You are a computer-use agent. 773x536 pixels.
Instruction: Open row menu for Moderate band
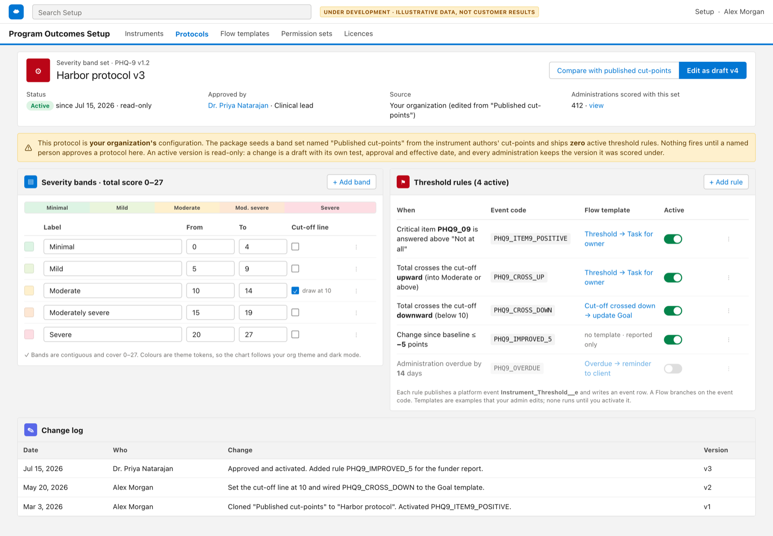pos(356,291)
